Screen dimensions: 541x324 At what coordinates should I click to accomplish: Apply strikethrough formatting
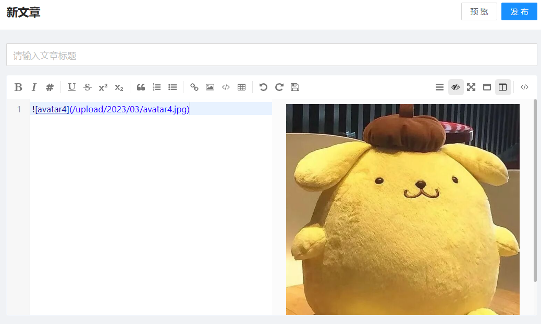(x=88, y=87)
